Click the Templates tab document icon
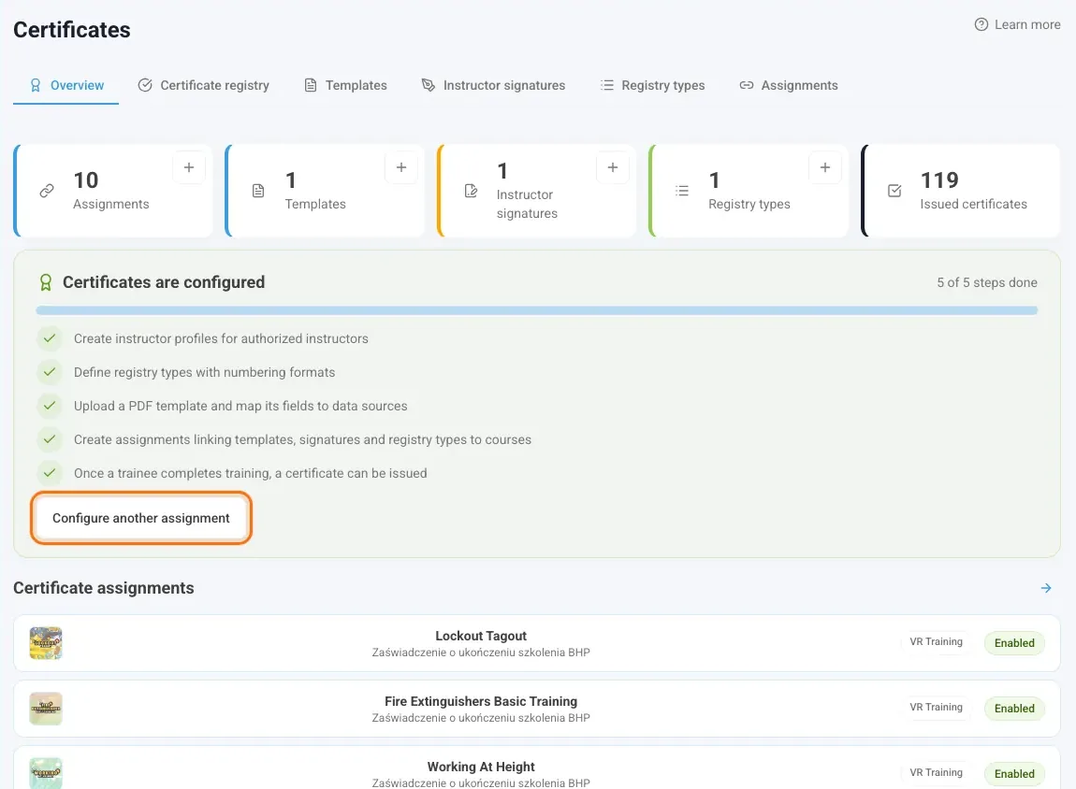1076x789 pixels. tap(311, 85)
